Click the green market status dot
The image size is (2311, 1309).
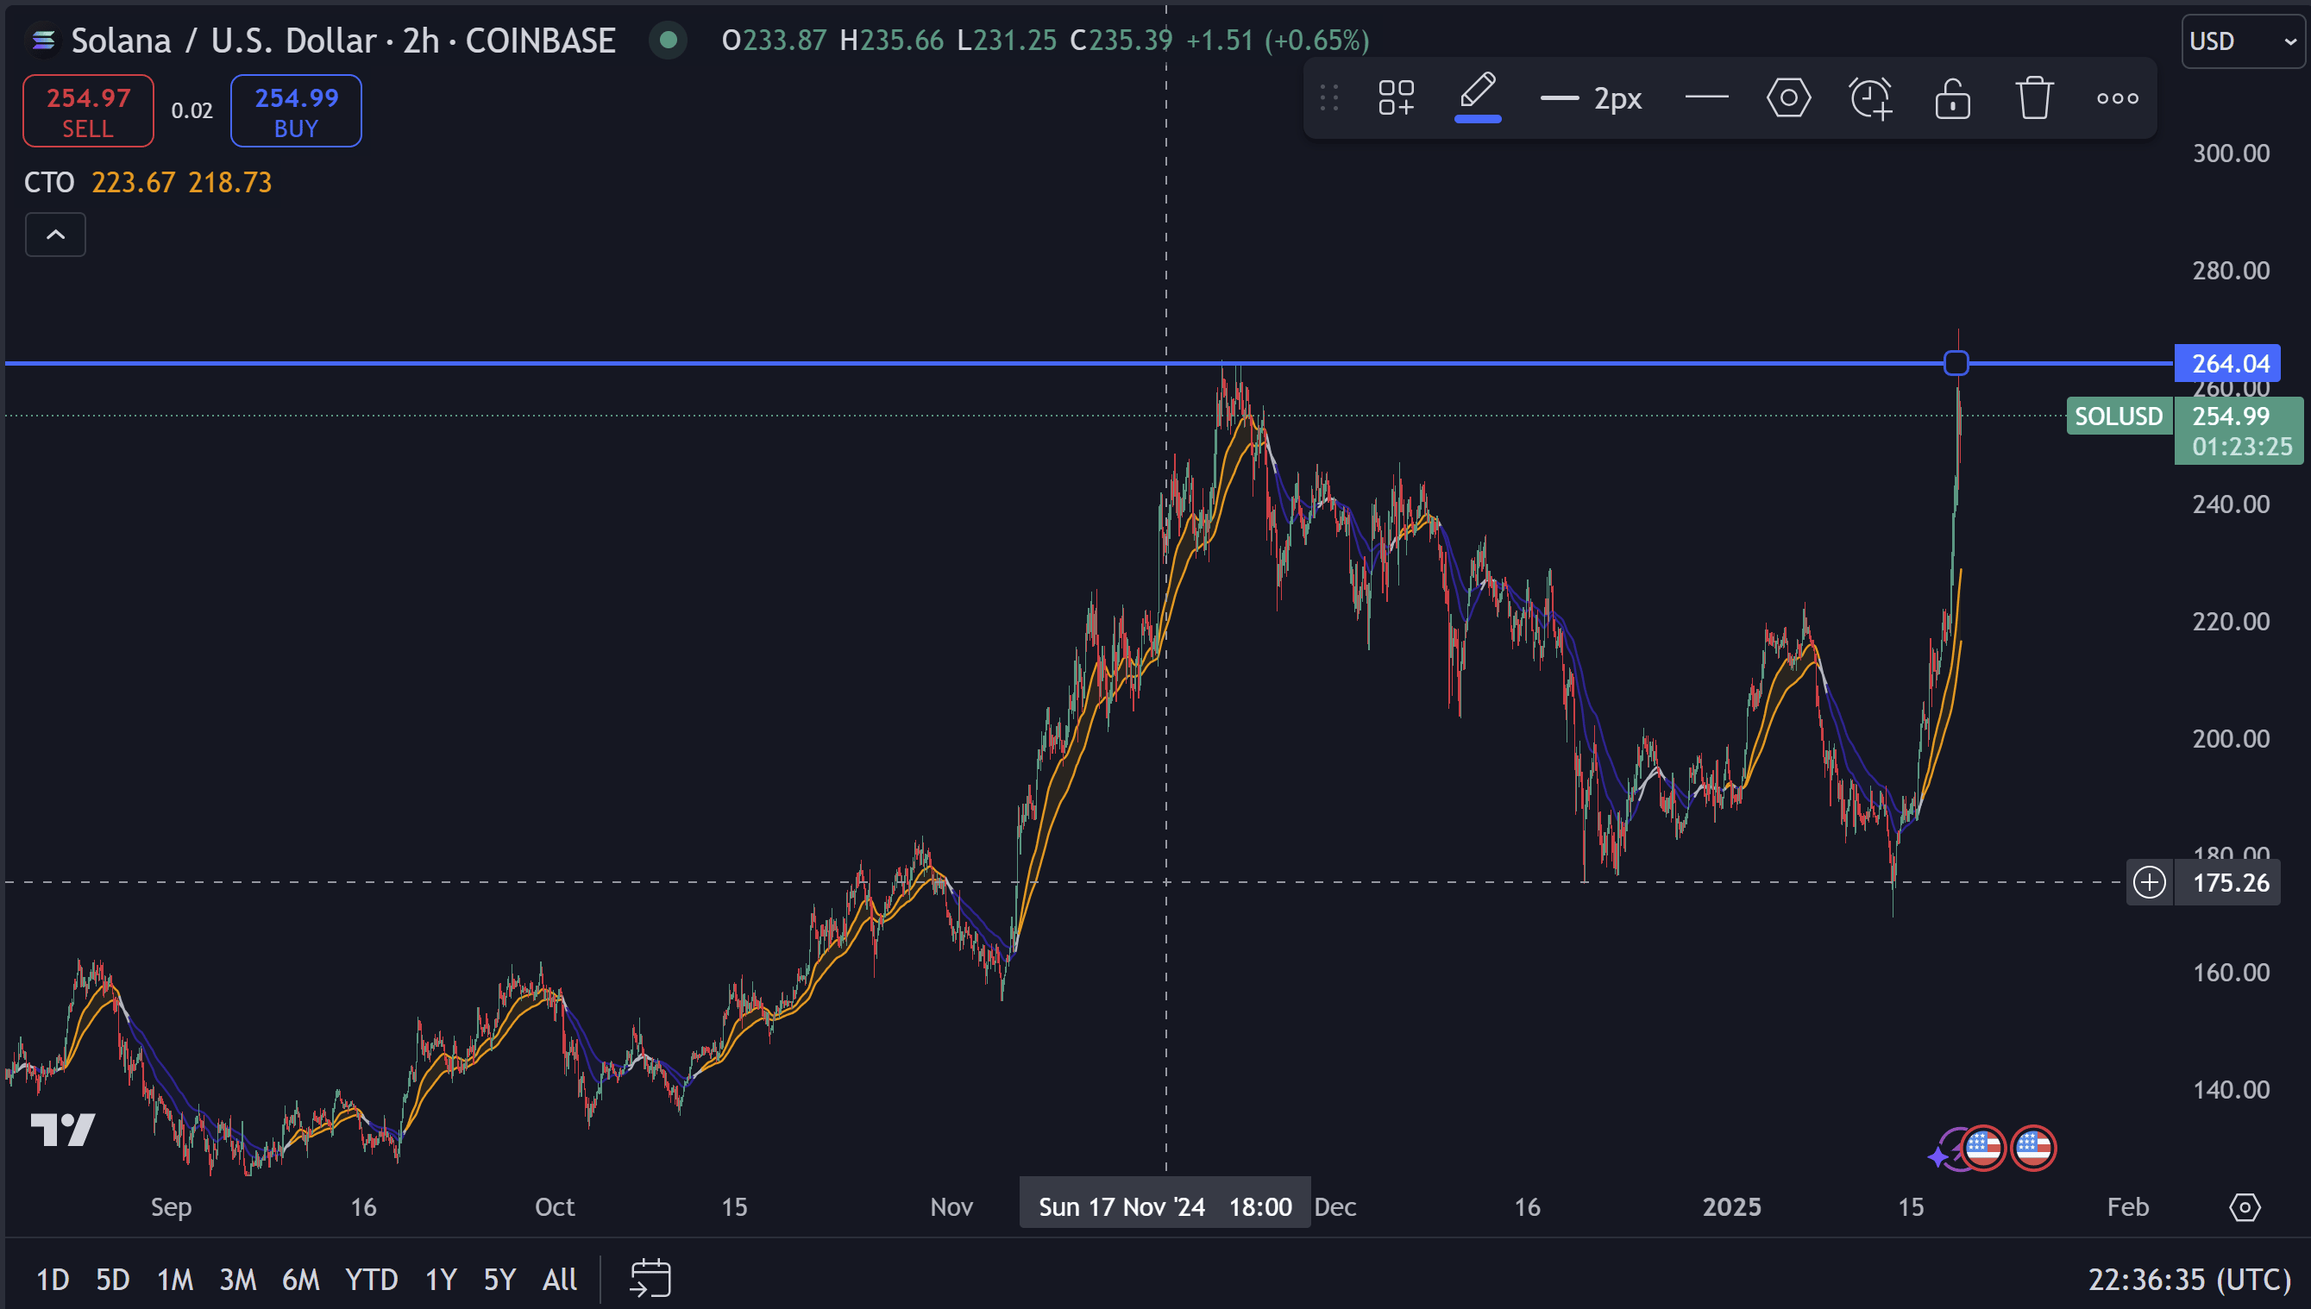coord(669,41)
